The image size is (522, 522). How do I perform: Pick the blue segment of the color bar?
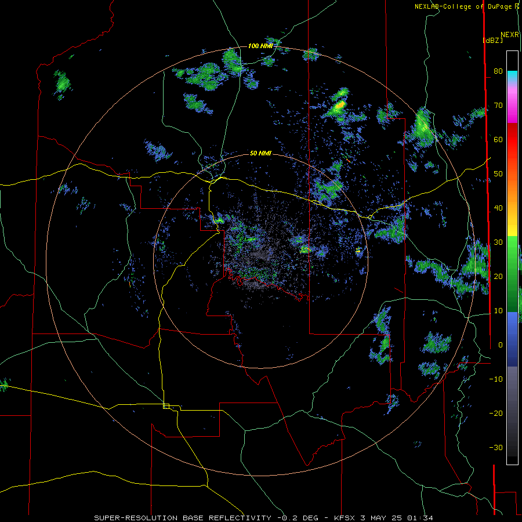click(x=512, y=339)
